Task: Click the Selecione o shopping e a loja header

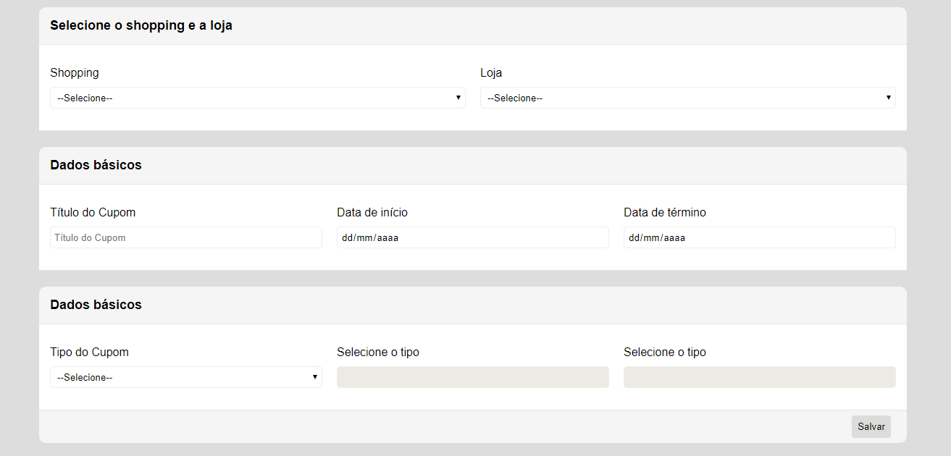Action: click(141, 25)
